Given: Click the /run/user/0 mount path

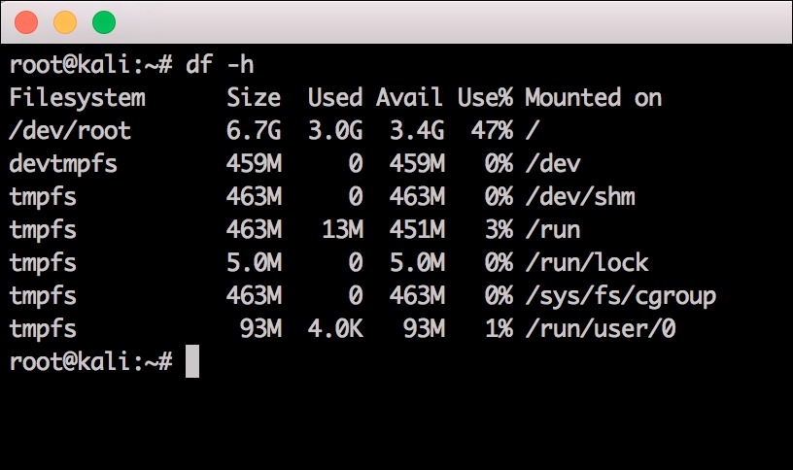Looking at the screenshot, I should tap(600, 329).
